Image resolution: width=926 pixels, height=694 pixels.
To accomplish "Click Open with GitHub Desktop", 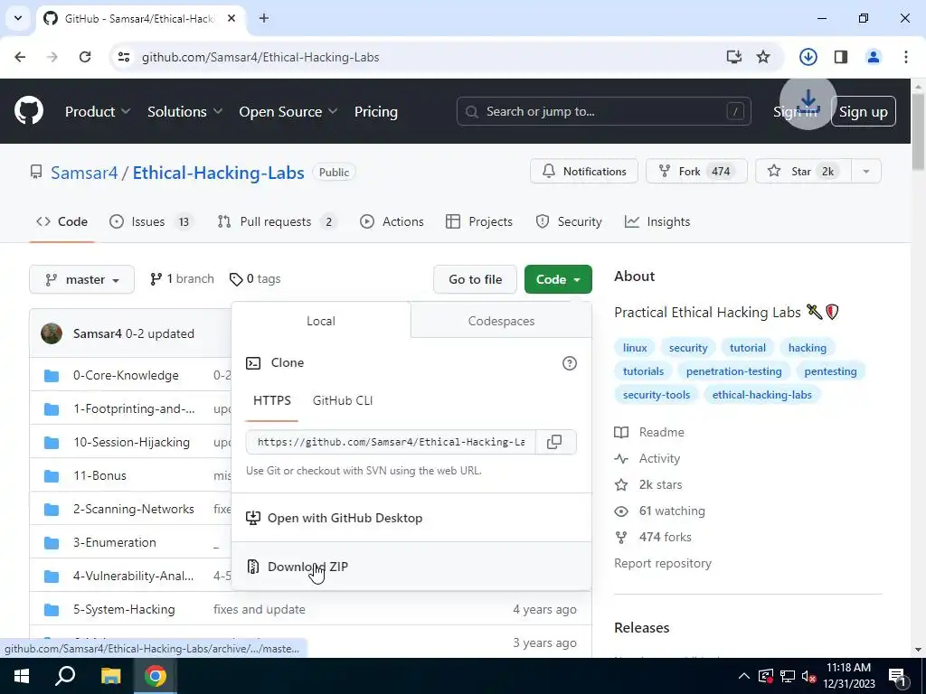I will [x=411, y=518].
